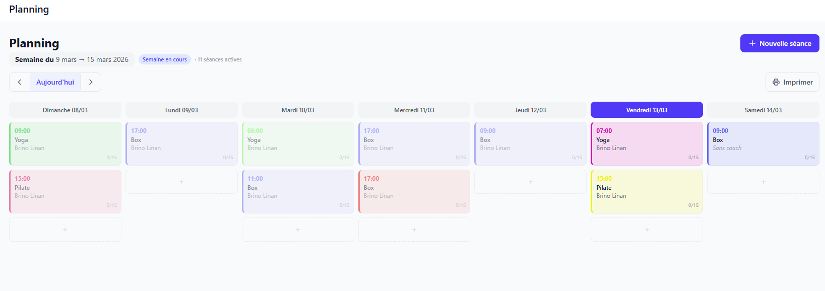Go to the previous week with left chevron
Viewport: 825px width, 291px height.
click(x=20, y=82)
